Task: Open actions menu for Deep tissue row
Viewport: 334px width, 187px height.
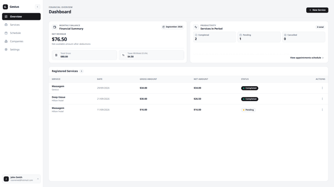Action: [x=322, y=99]
